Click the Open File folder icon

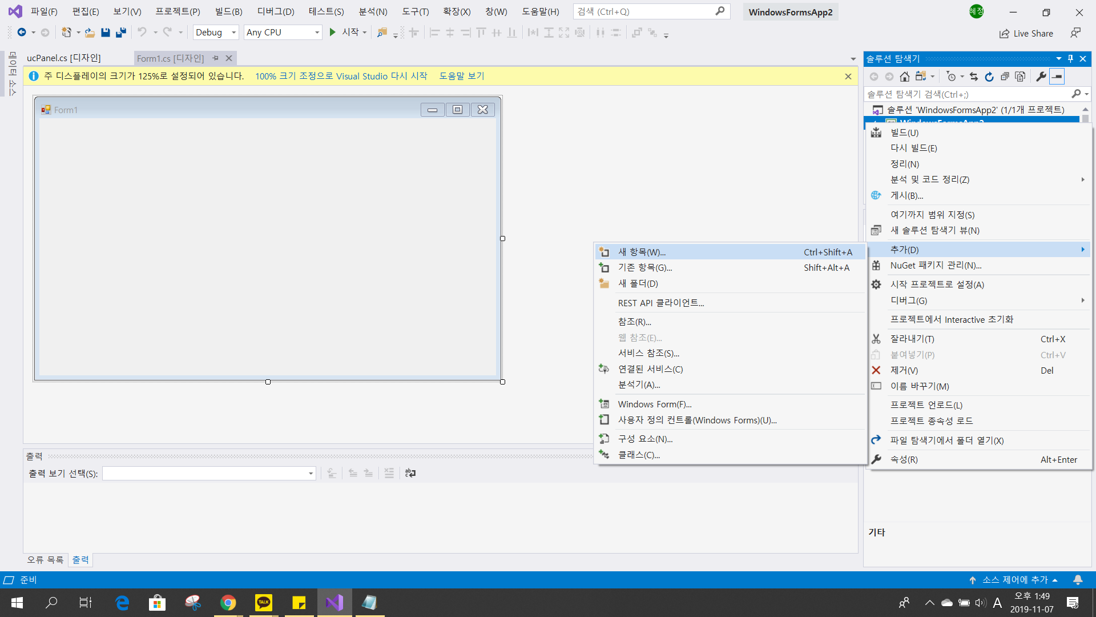(x=90, y=33)
